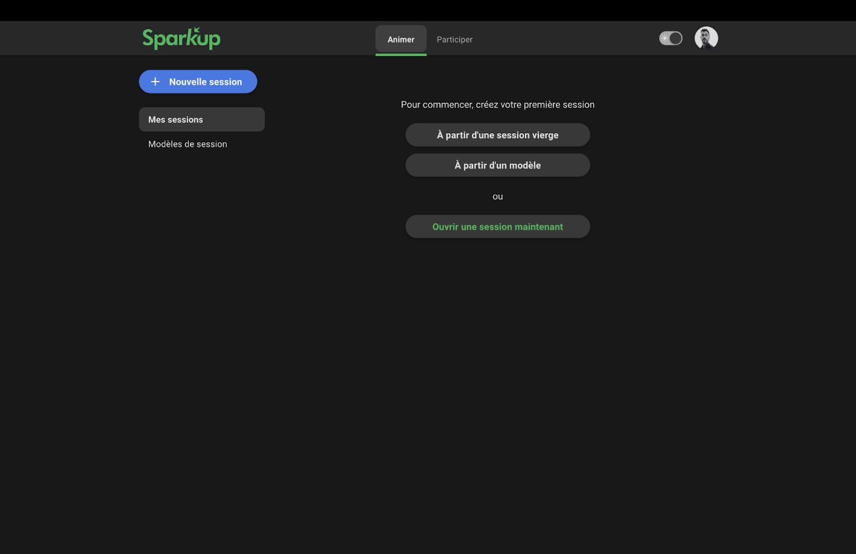Click the plus icon in Nouvelle session
The height and width of the screenshot is (554, 856).
click(x=155, y=82)
